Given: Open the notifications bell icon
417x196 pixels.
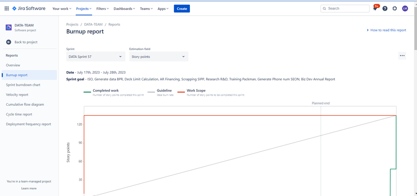Looking at the screenshot, I should pyautogui.click(x=375, y=8).
